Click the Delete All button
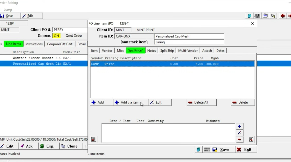Image resolution: width=291 pixels, height=162 pixels. (201, 102)
